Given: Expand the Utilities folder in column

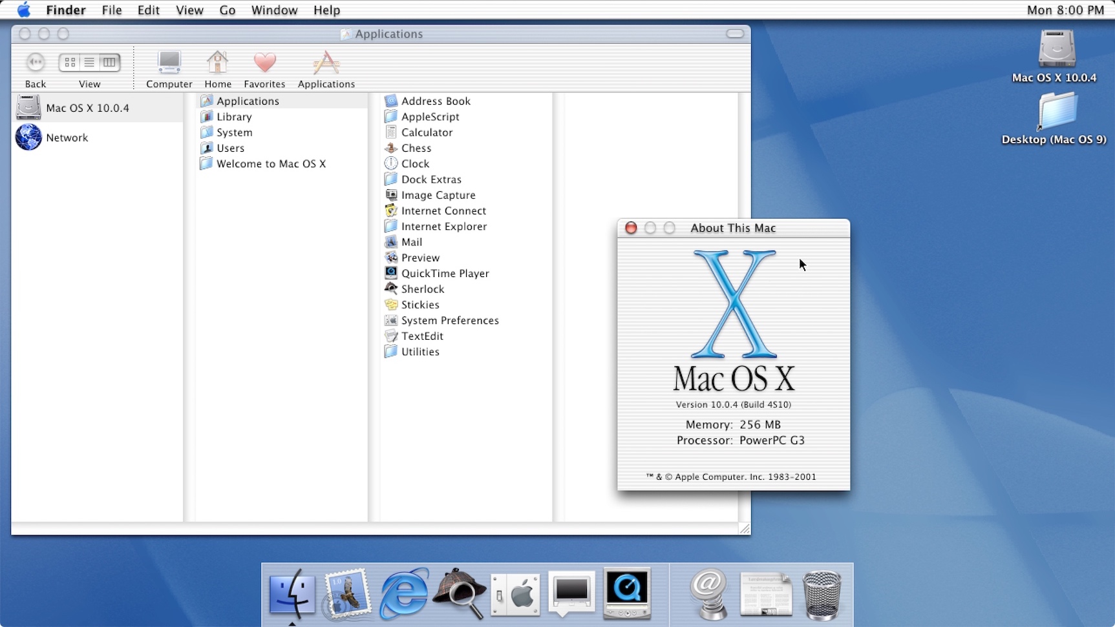Looking at the screenshot, I should click(420, 352).
